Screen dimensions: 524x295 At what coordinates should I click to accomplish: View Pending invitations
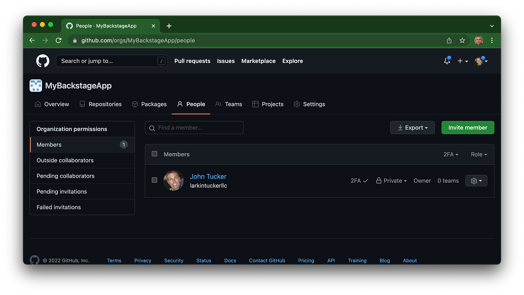82,191
